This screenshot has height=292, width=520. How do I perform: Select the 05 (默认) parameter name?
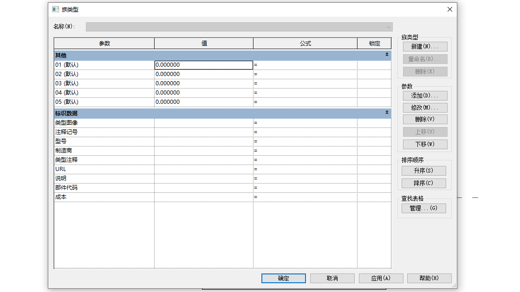(104, 102)
